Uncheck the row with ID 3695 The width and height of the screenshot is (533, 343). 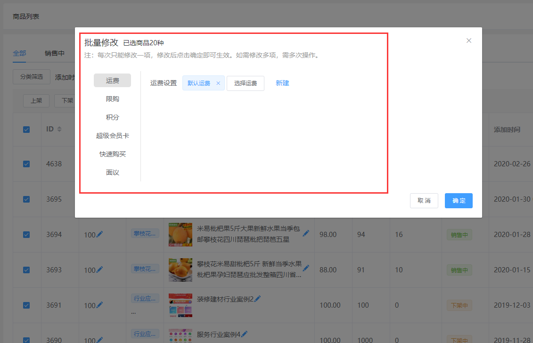pos(26,199)
